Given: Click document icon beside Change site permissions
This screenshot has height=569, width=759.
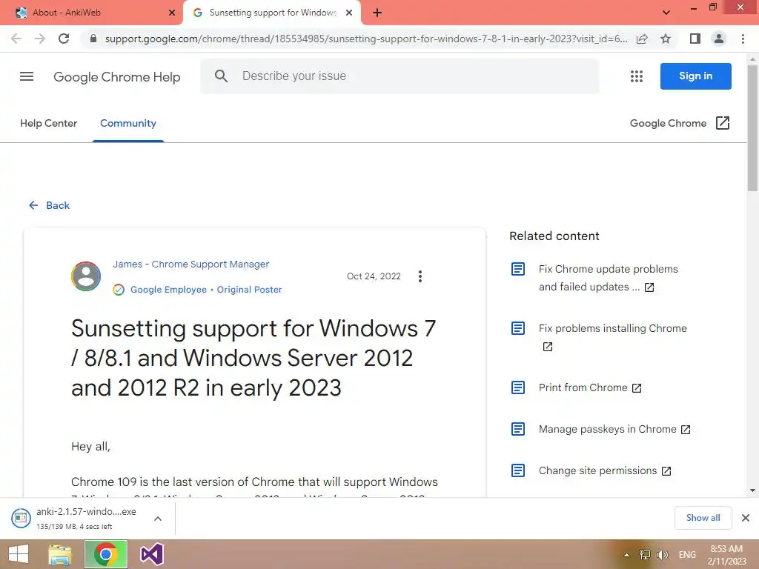Looking at the screenshot, I should click(518, 470).
